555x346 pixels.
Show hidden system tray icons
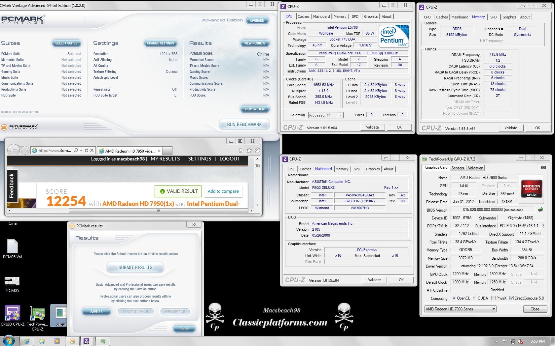click(497, 341)
